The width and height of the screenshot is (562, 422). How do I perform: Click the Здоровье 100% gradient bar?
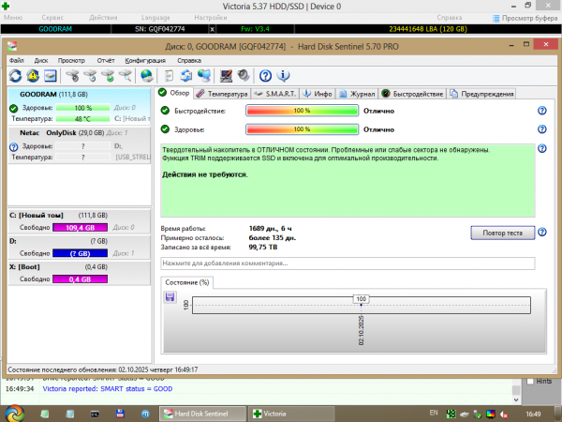(301, 128)
